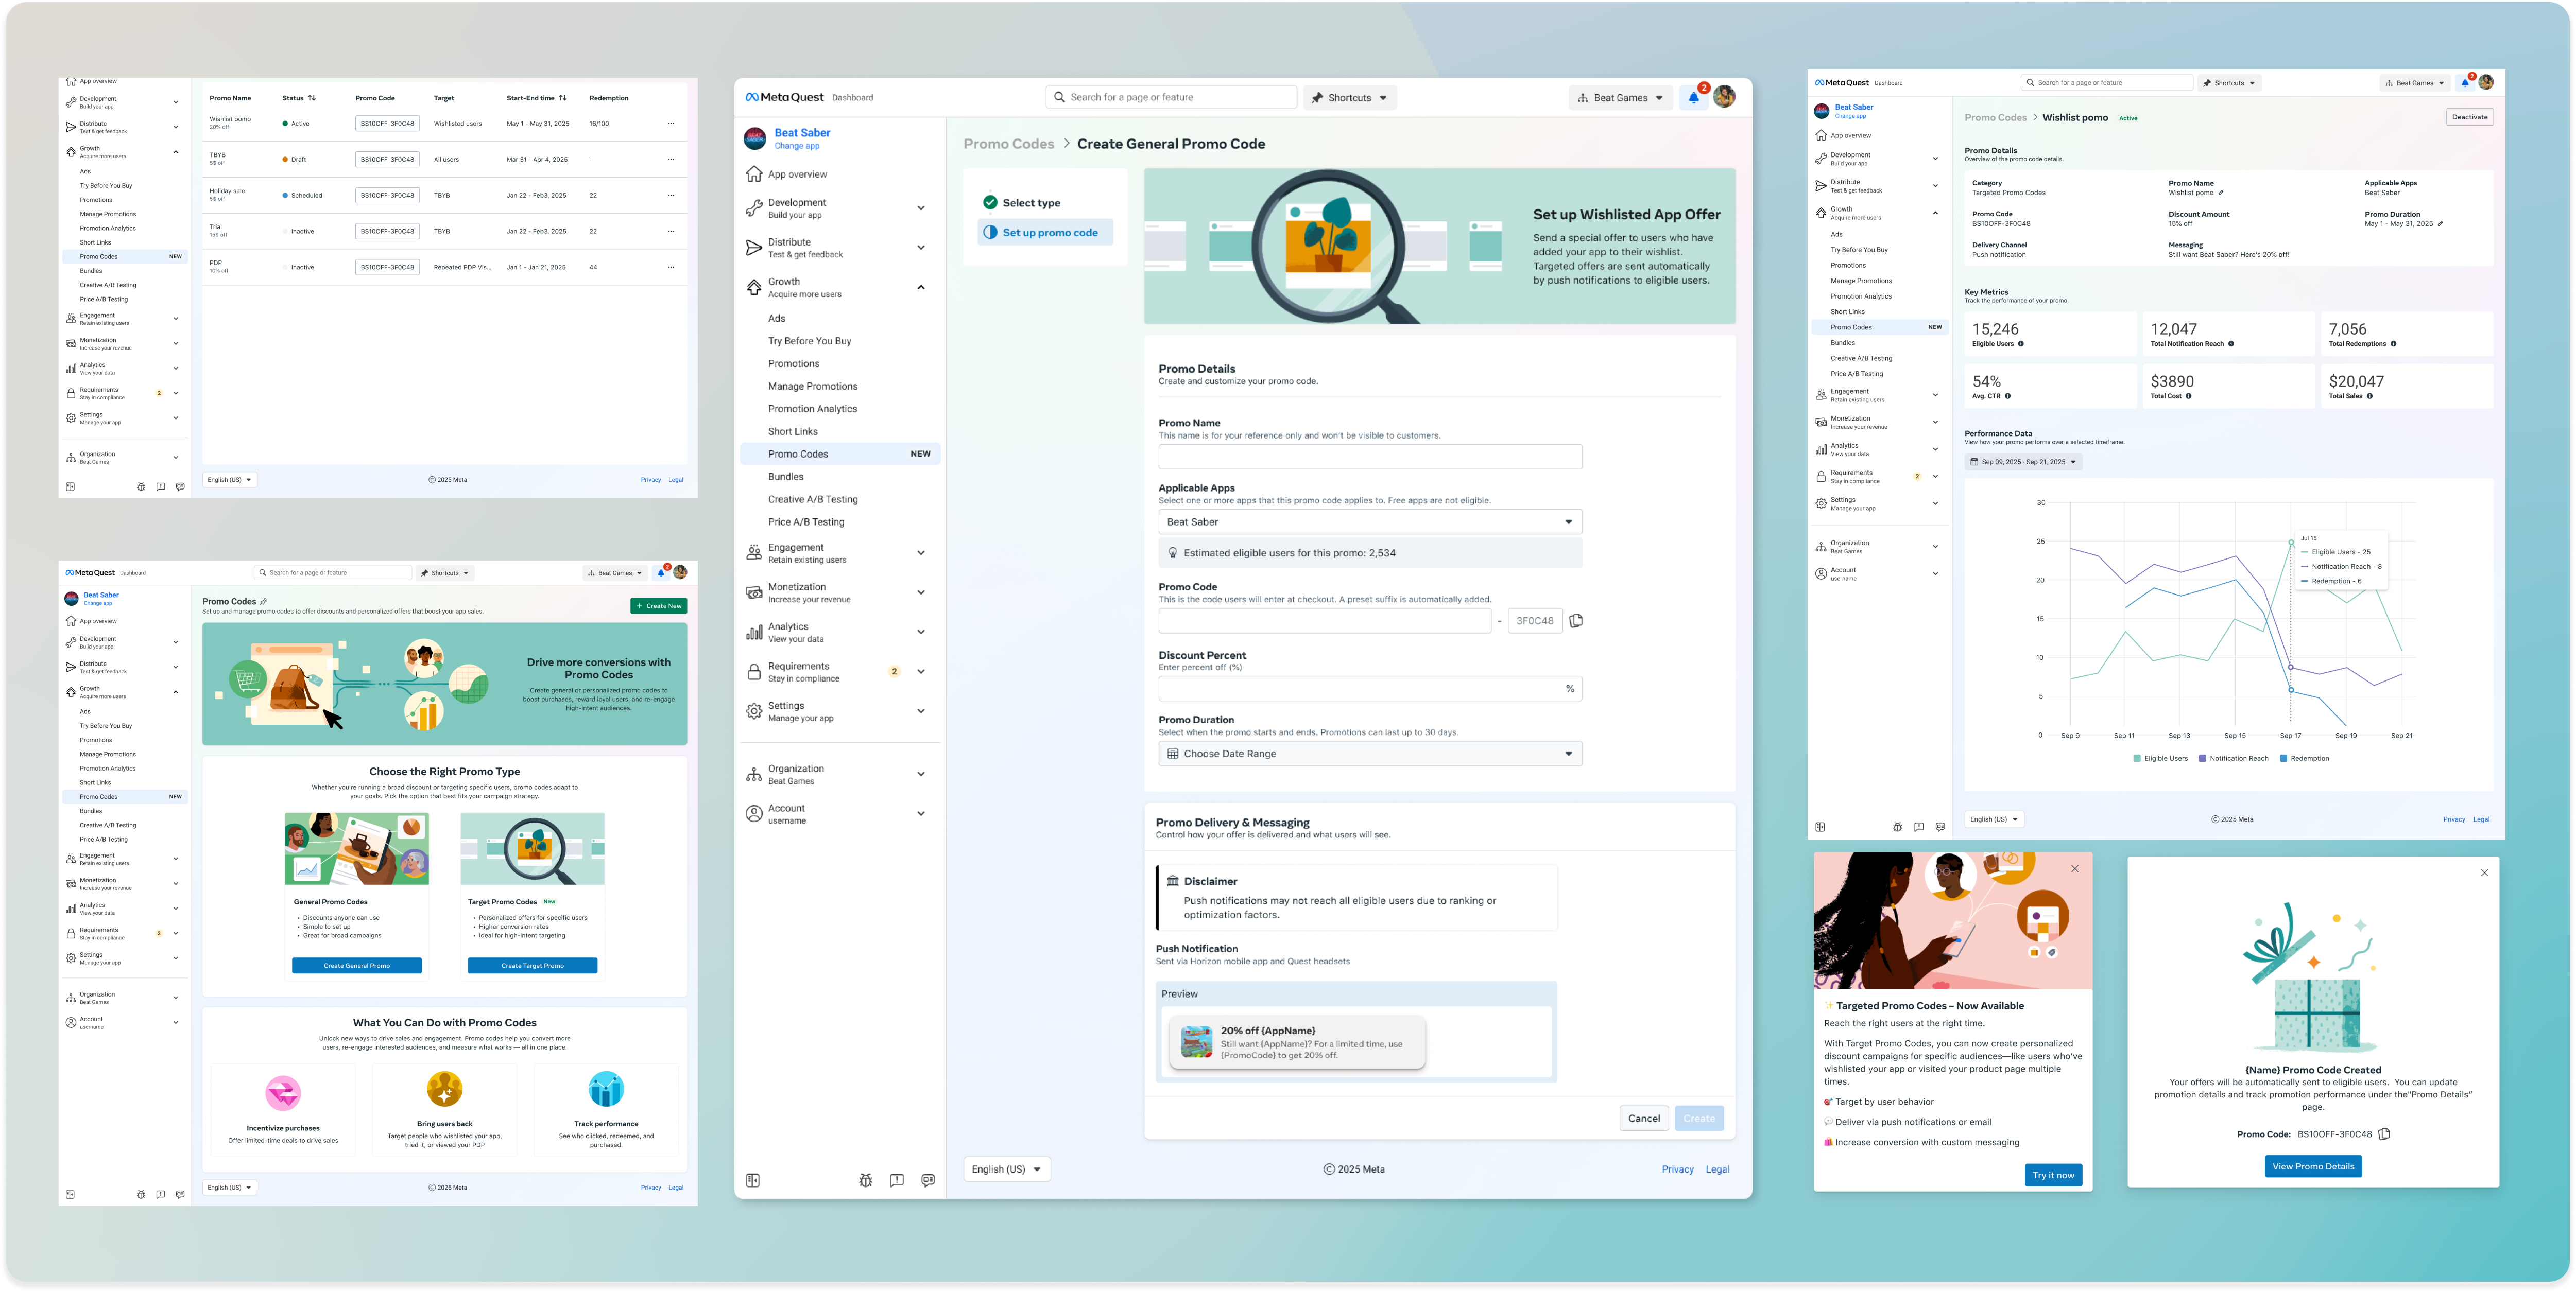This screenshot has height=1292, width=2576.
Task: Open Bundles in center sidebar menu
Action: point(786,477)
